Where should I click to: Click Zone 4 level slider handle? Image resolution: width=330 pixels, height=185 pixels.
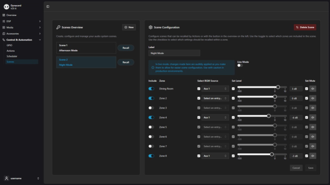[268, 116]
